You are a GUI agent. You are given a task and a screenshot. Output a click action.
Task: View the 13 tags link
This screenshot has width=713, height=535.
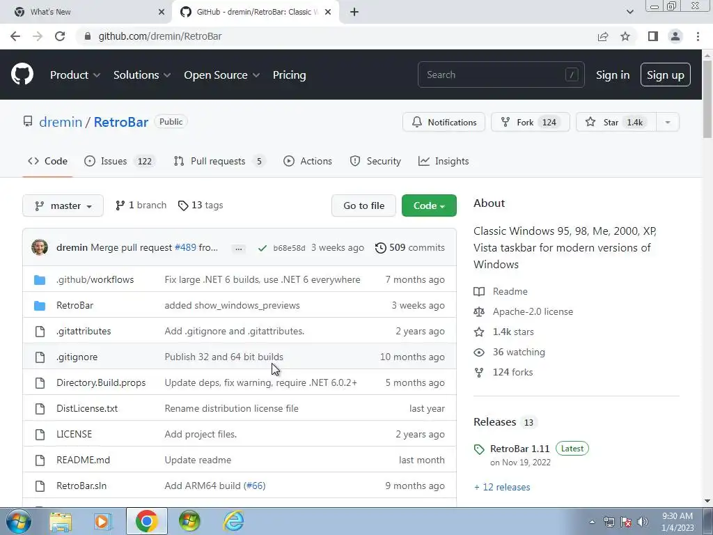(x=201, y=206)
